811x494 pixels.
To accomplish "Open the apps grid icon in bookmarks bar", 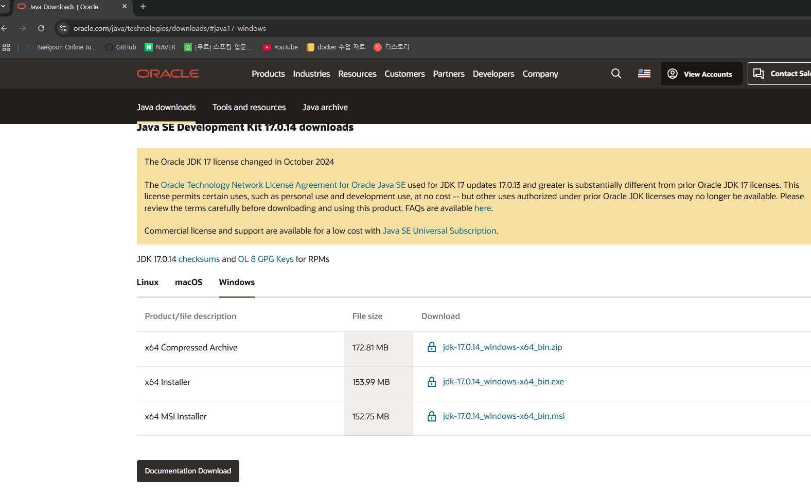I will pos(6,47).
